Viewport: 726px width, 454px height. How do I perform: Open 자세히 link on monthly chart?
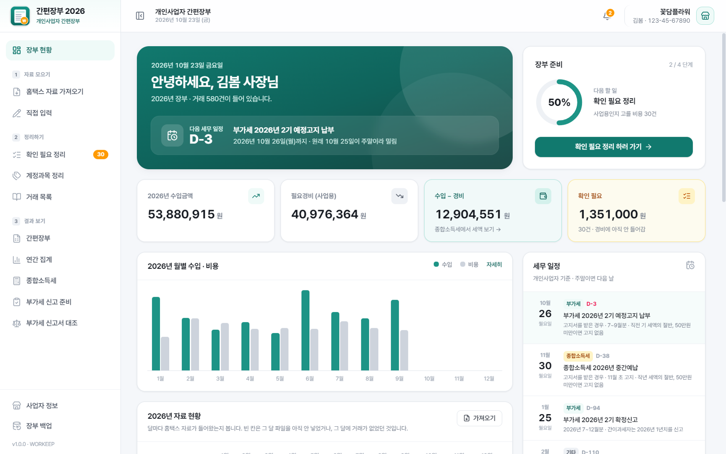(494, 265)
